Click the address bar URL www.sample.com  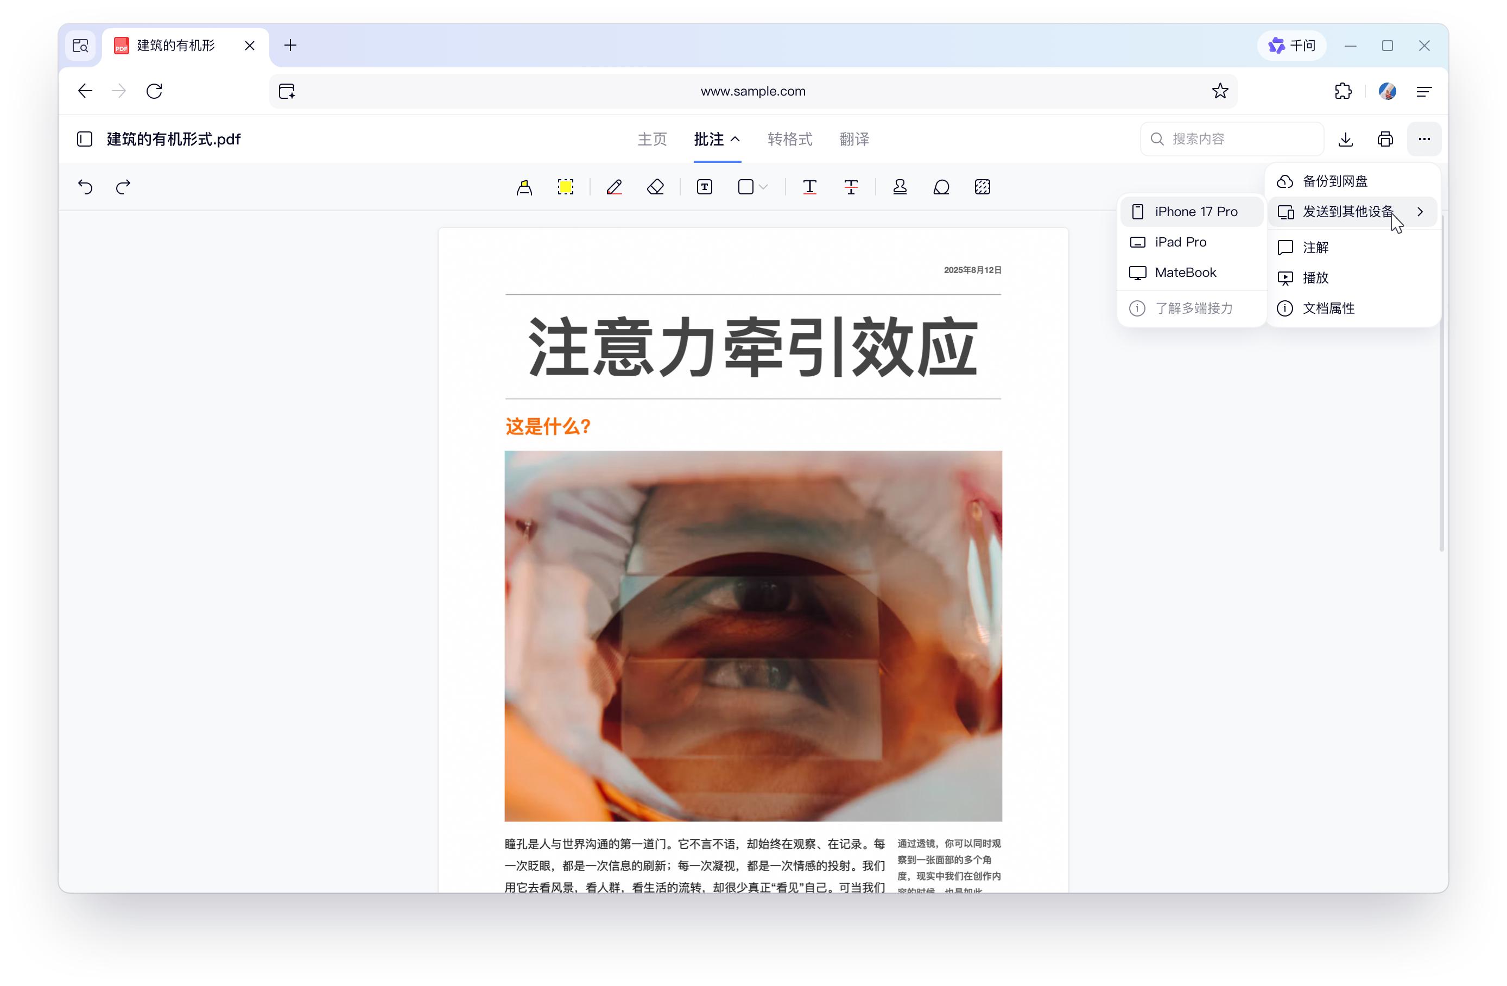pos(753,91)
